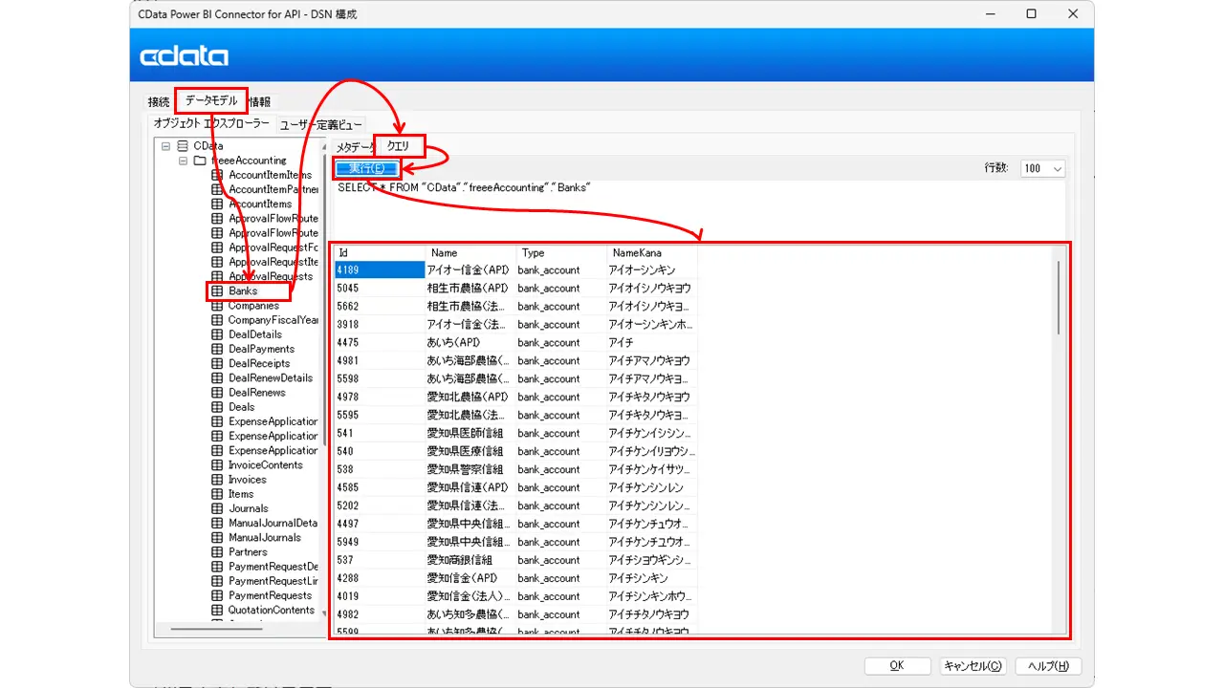This screenshot has width=1224, height=688.
Task: Click the table icon beside InvoiceContents
Action: [217, 465]
